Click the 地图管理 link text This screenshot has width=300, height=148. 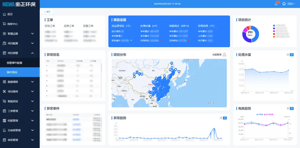[217, 55]
